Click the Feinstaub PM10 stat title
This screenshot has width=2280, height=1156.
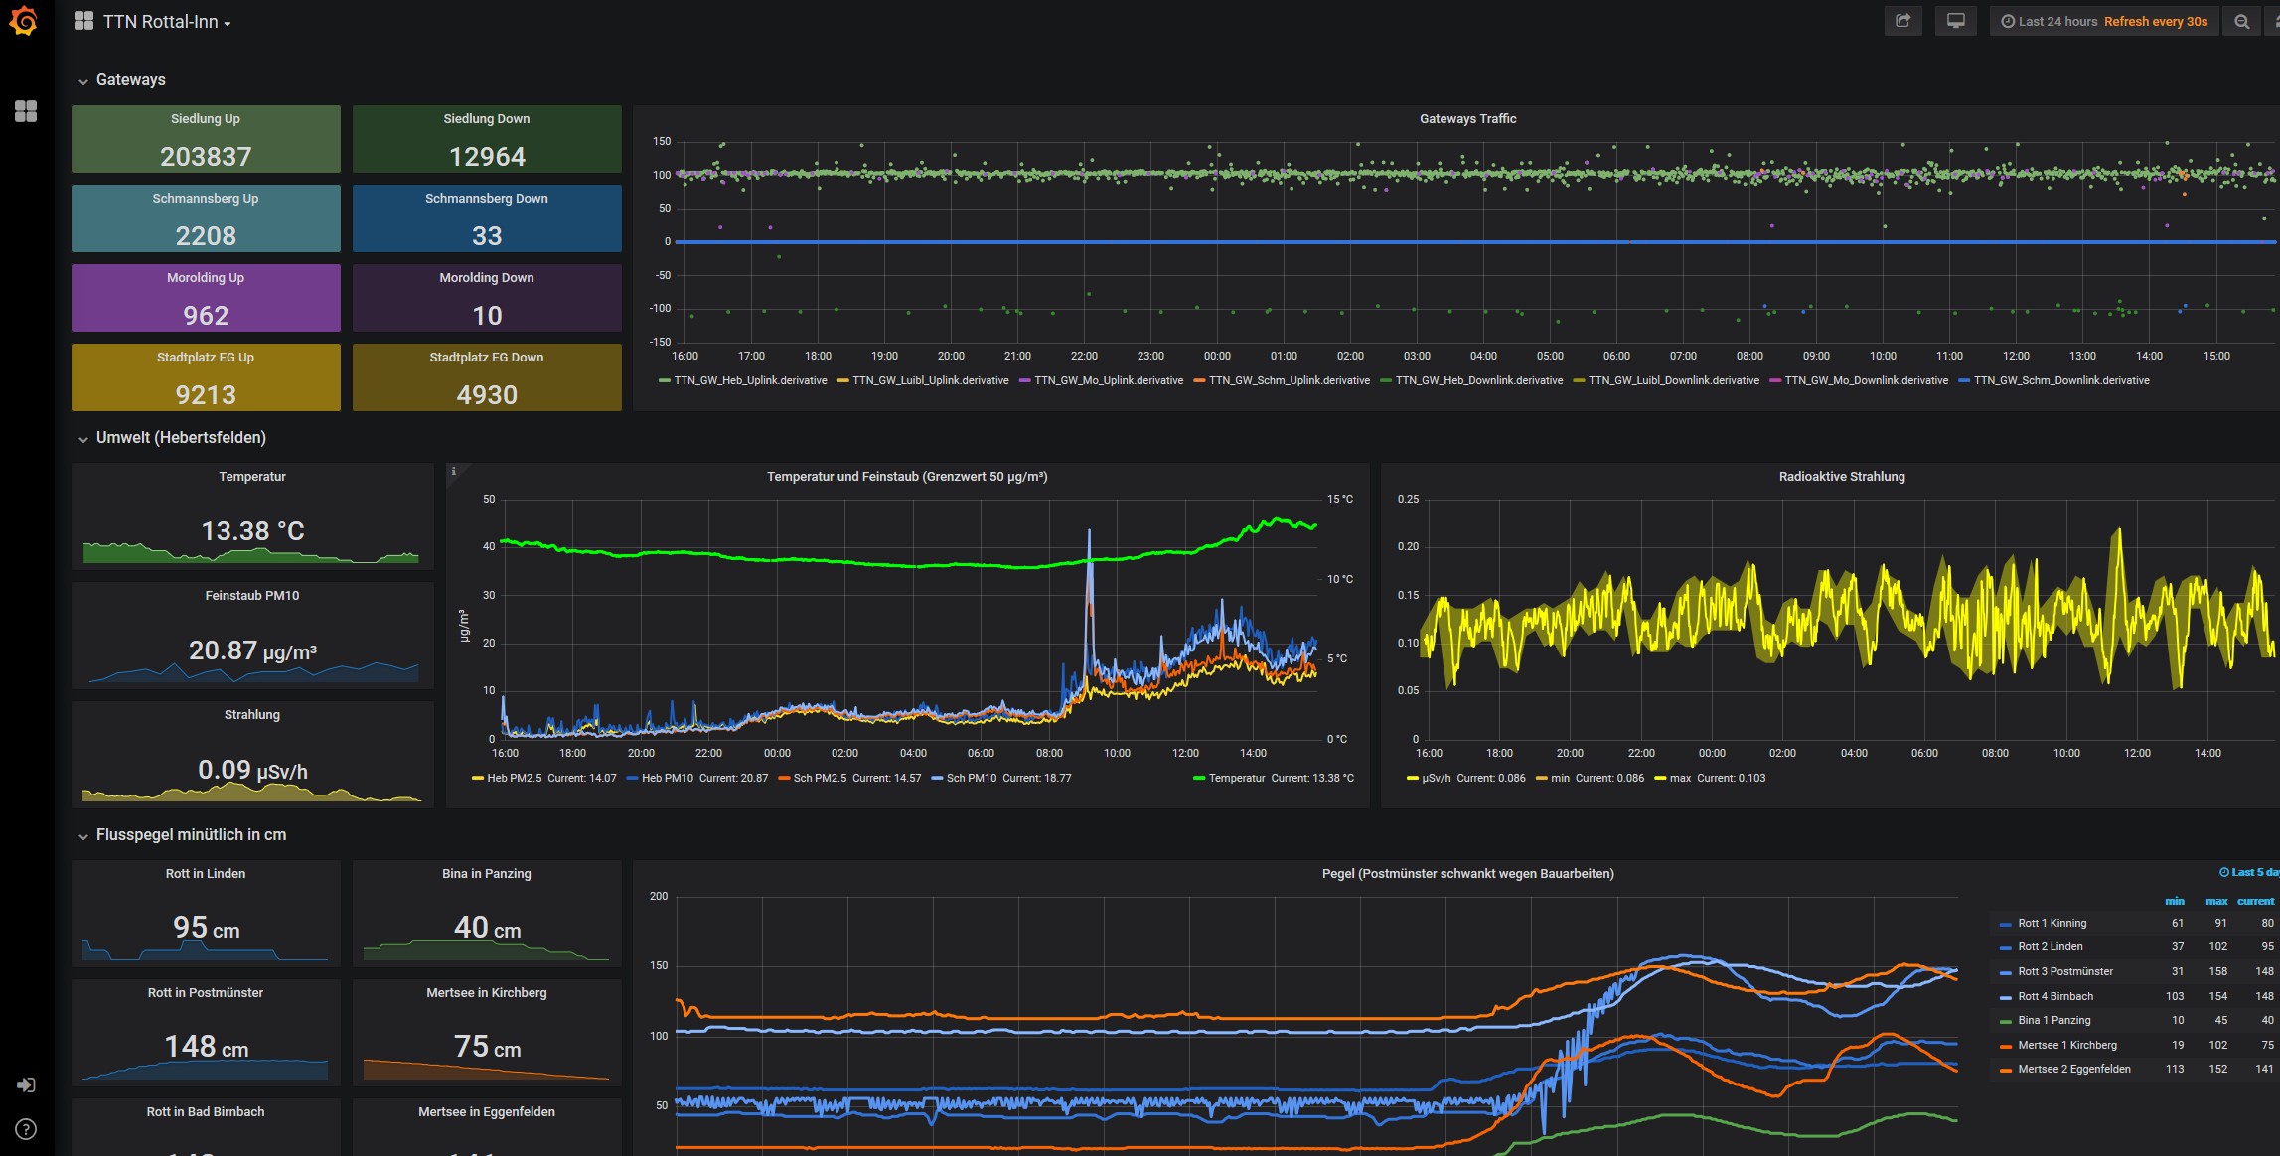point(252,595)
